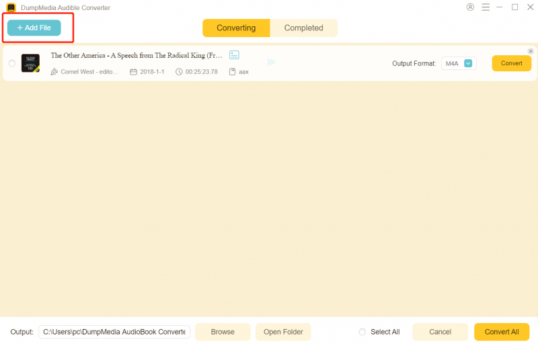Click the duration text 00:25:23.78
This screenshot has height=344, width=538.
click(x=201, y=72)
